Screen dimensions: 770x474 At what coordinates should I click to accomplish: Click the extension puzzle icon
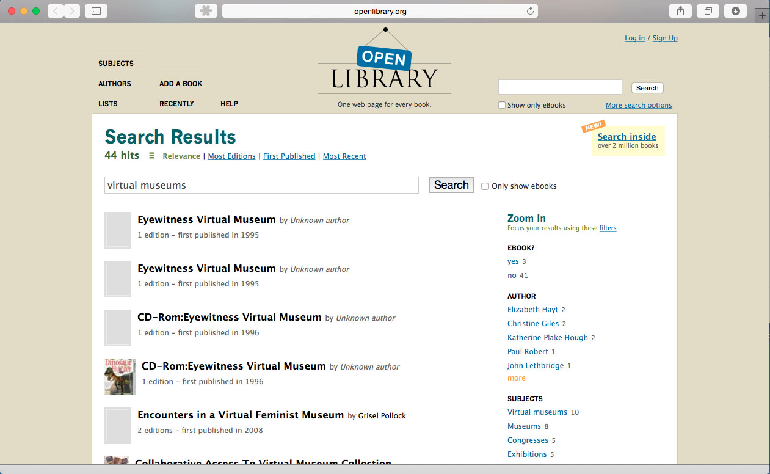[206, 11]
